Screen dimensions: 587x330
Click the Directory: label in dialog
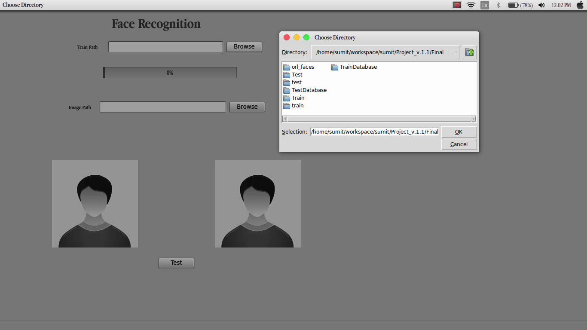click(x=294, y=52)
